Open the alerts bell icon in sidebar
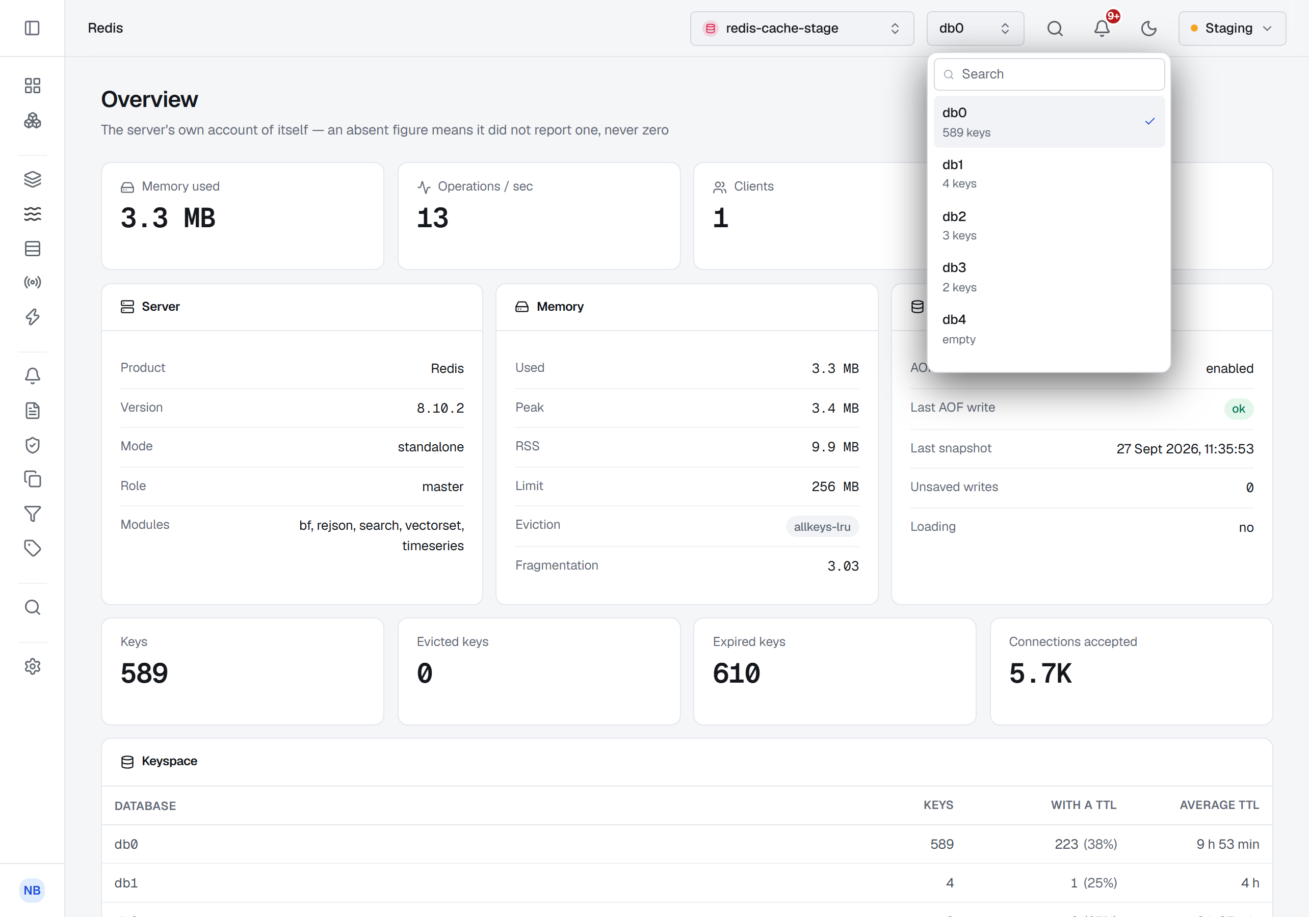This screenshot has height=917, width=1309. coord(33,375)
